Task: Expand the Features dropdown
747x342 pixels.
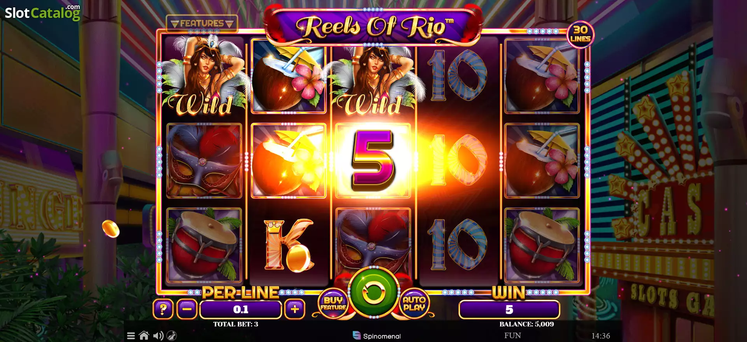Action: tap(202, 23)
